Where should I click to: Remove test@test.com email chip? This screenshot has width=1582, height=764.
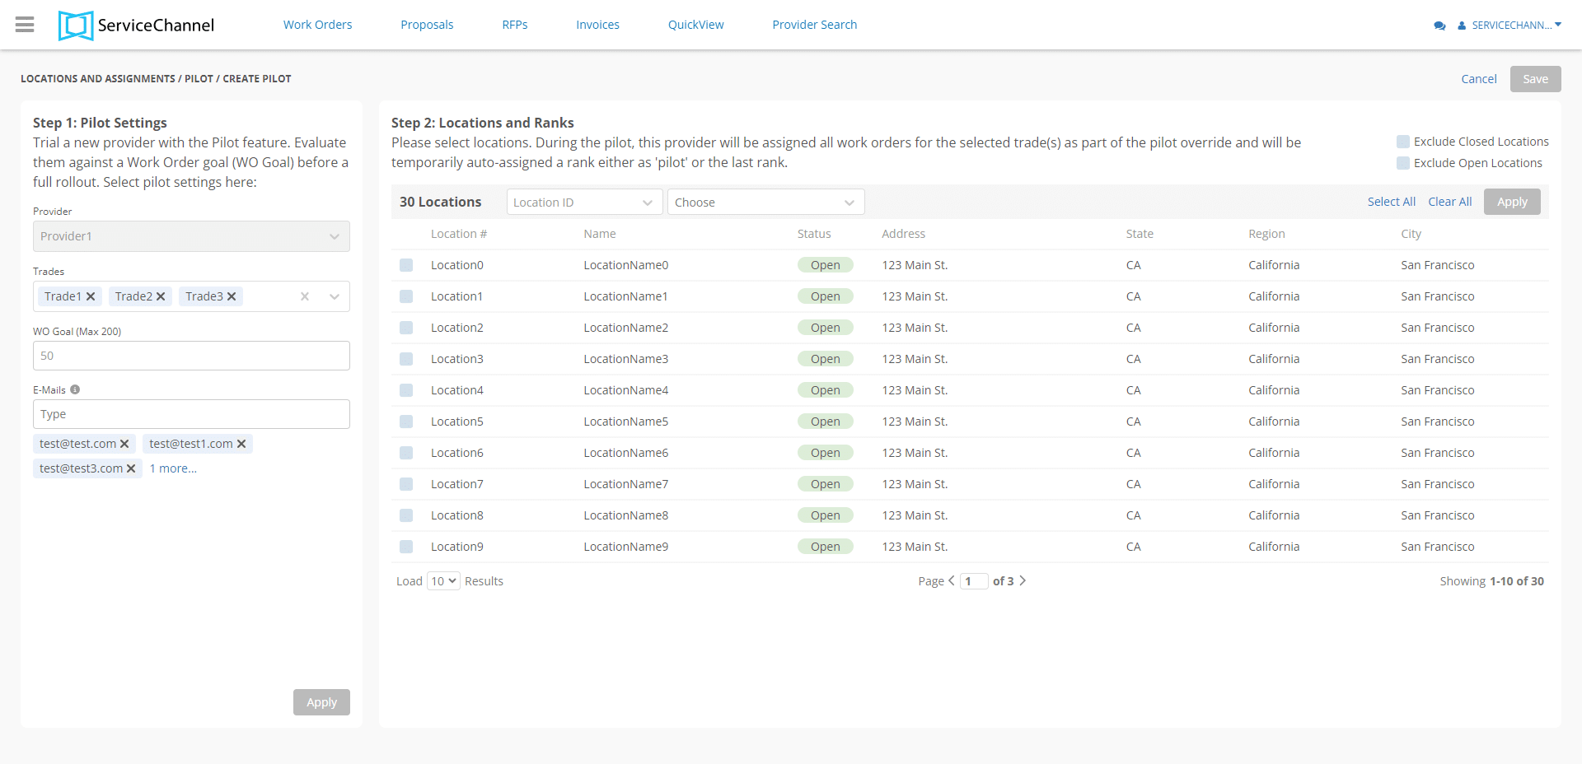click(124, 444)
